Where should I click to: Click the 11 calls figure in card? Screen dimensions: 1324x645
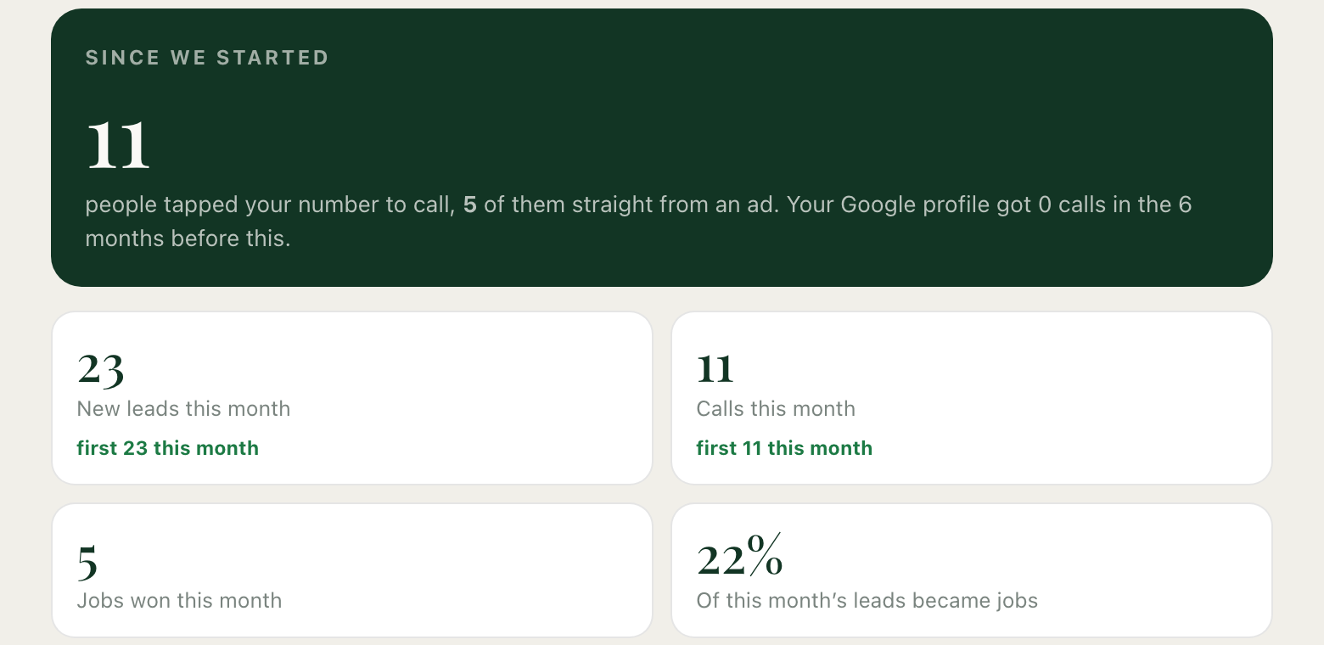[715, 369]
